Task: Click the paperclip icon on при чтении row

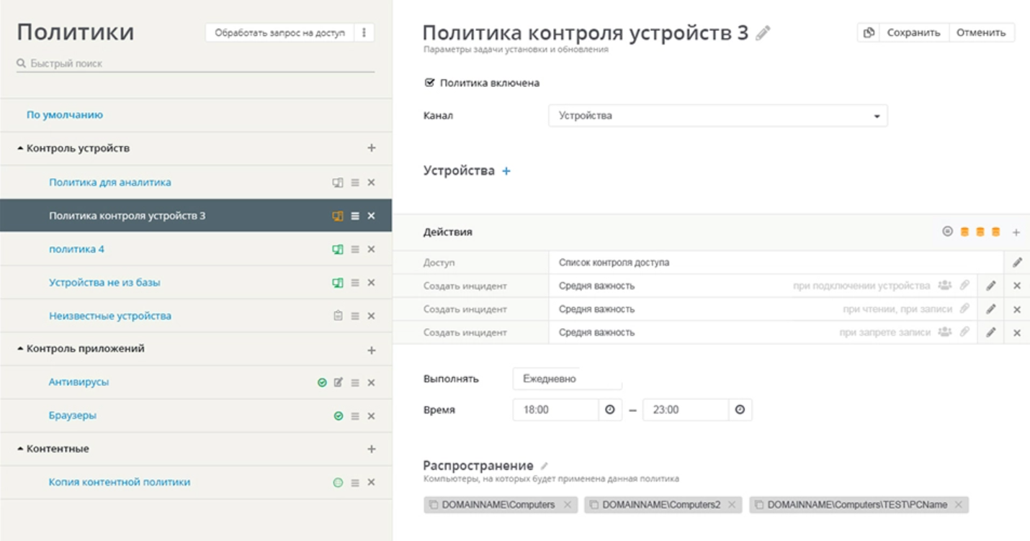Action: pos(965,309)
